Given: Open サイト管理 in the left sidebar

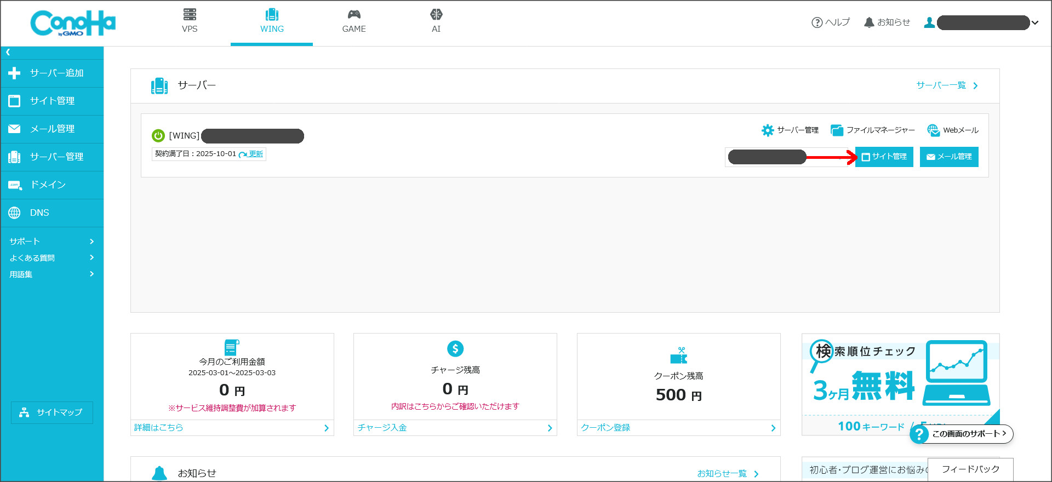Looking at the screenshot, I should click(52, 101).
